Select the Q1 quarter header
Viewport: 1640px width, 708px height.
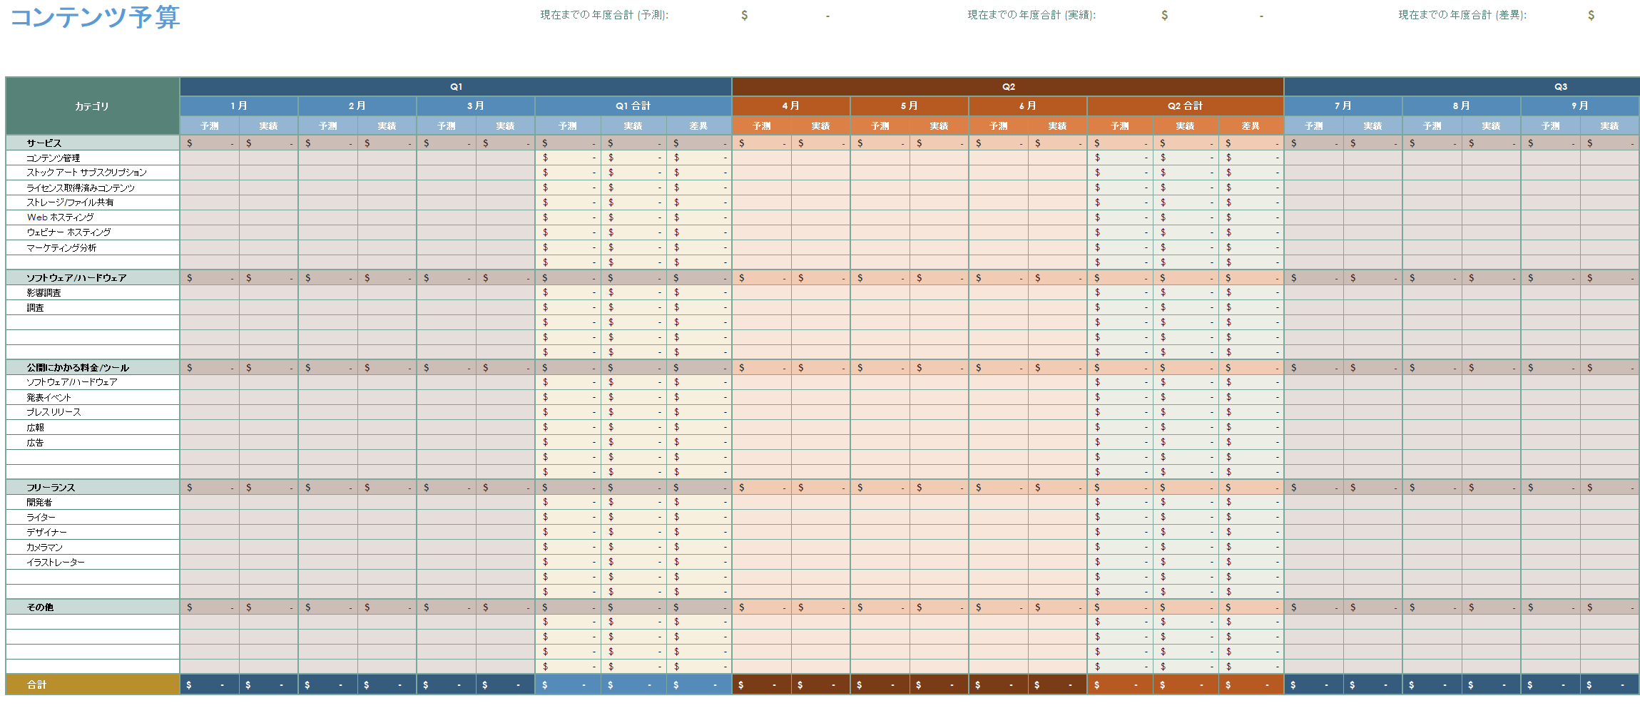point(456,87)
